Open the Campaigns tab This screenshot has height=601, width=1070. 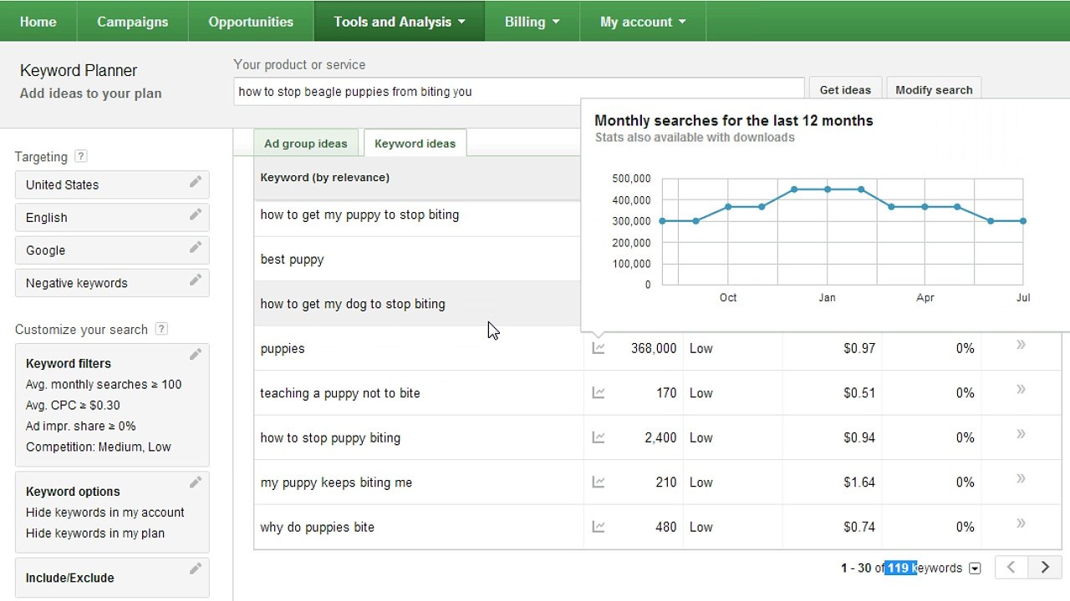click(x=133, y=22)
